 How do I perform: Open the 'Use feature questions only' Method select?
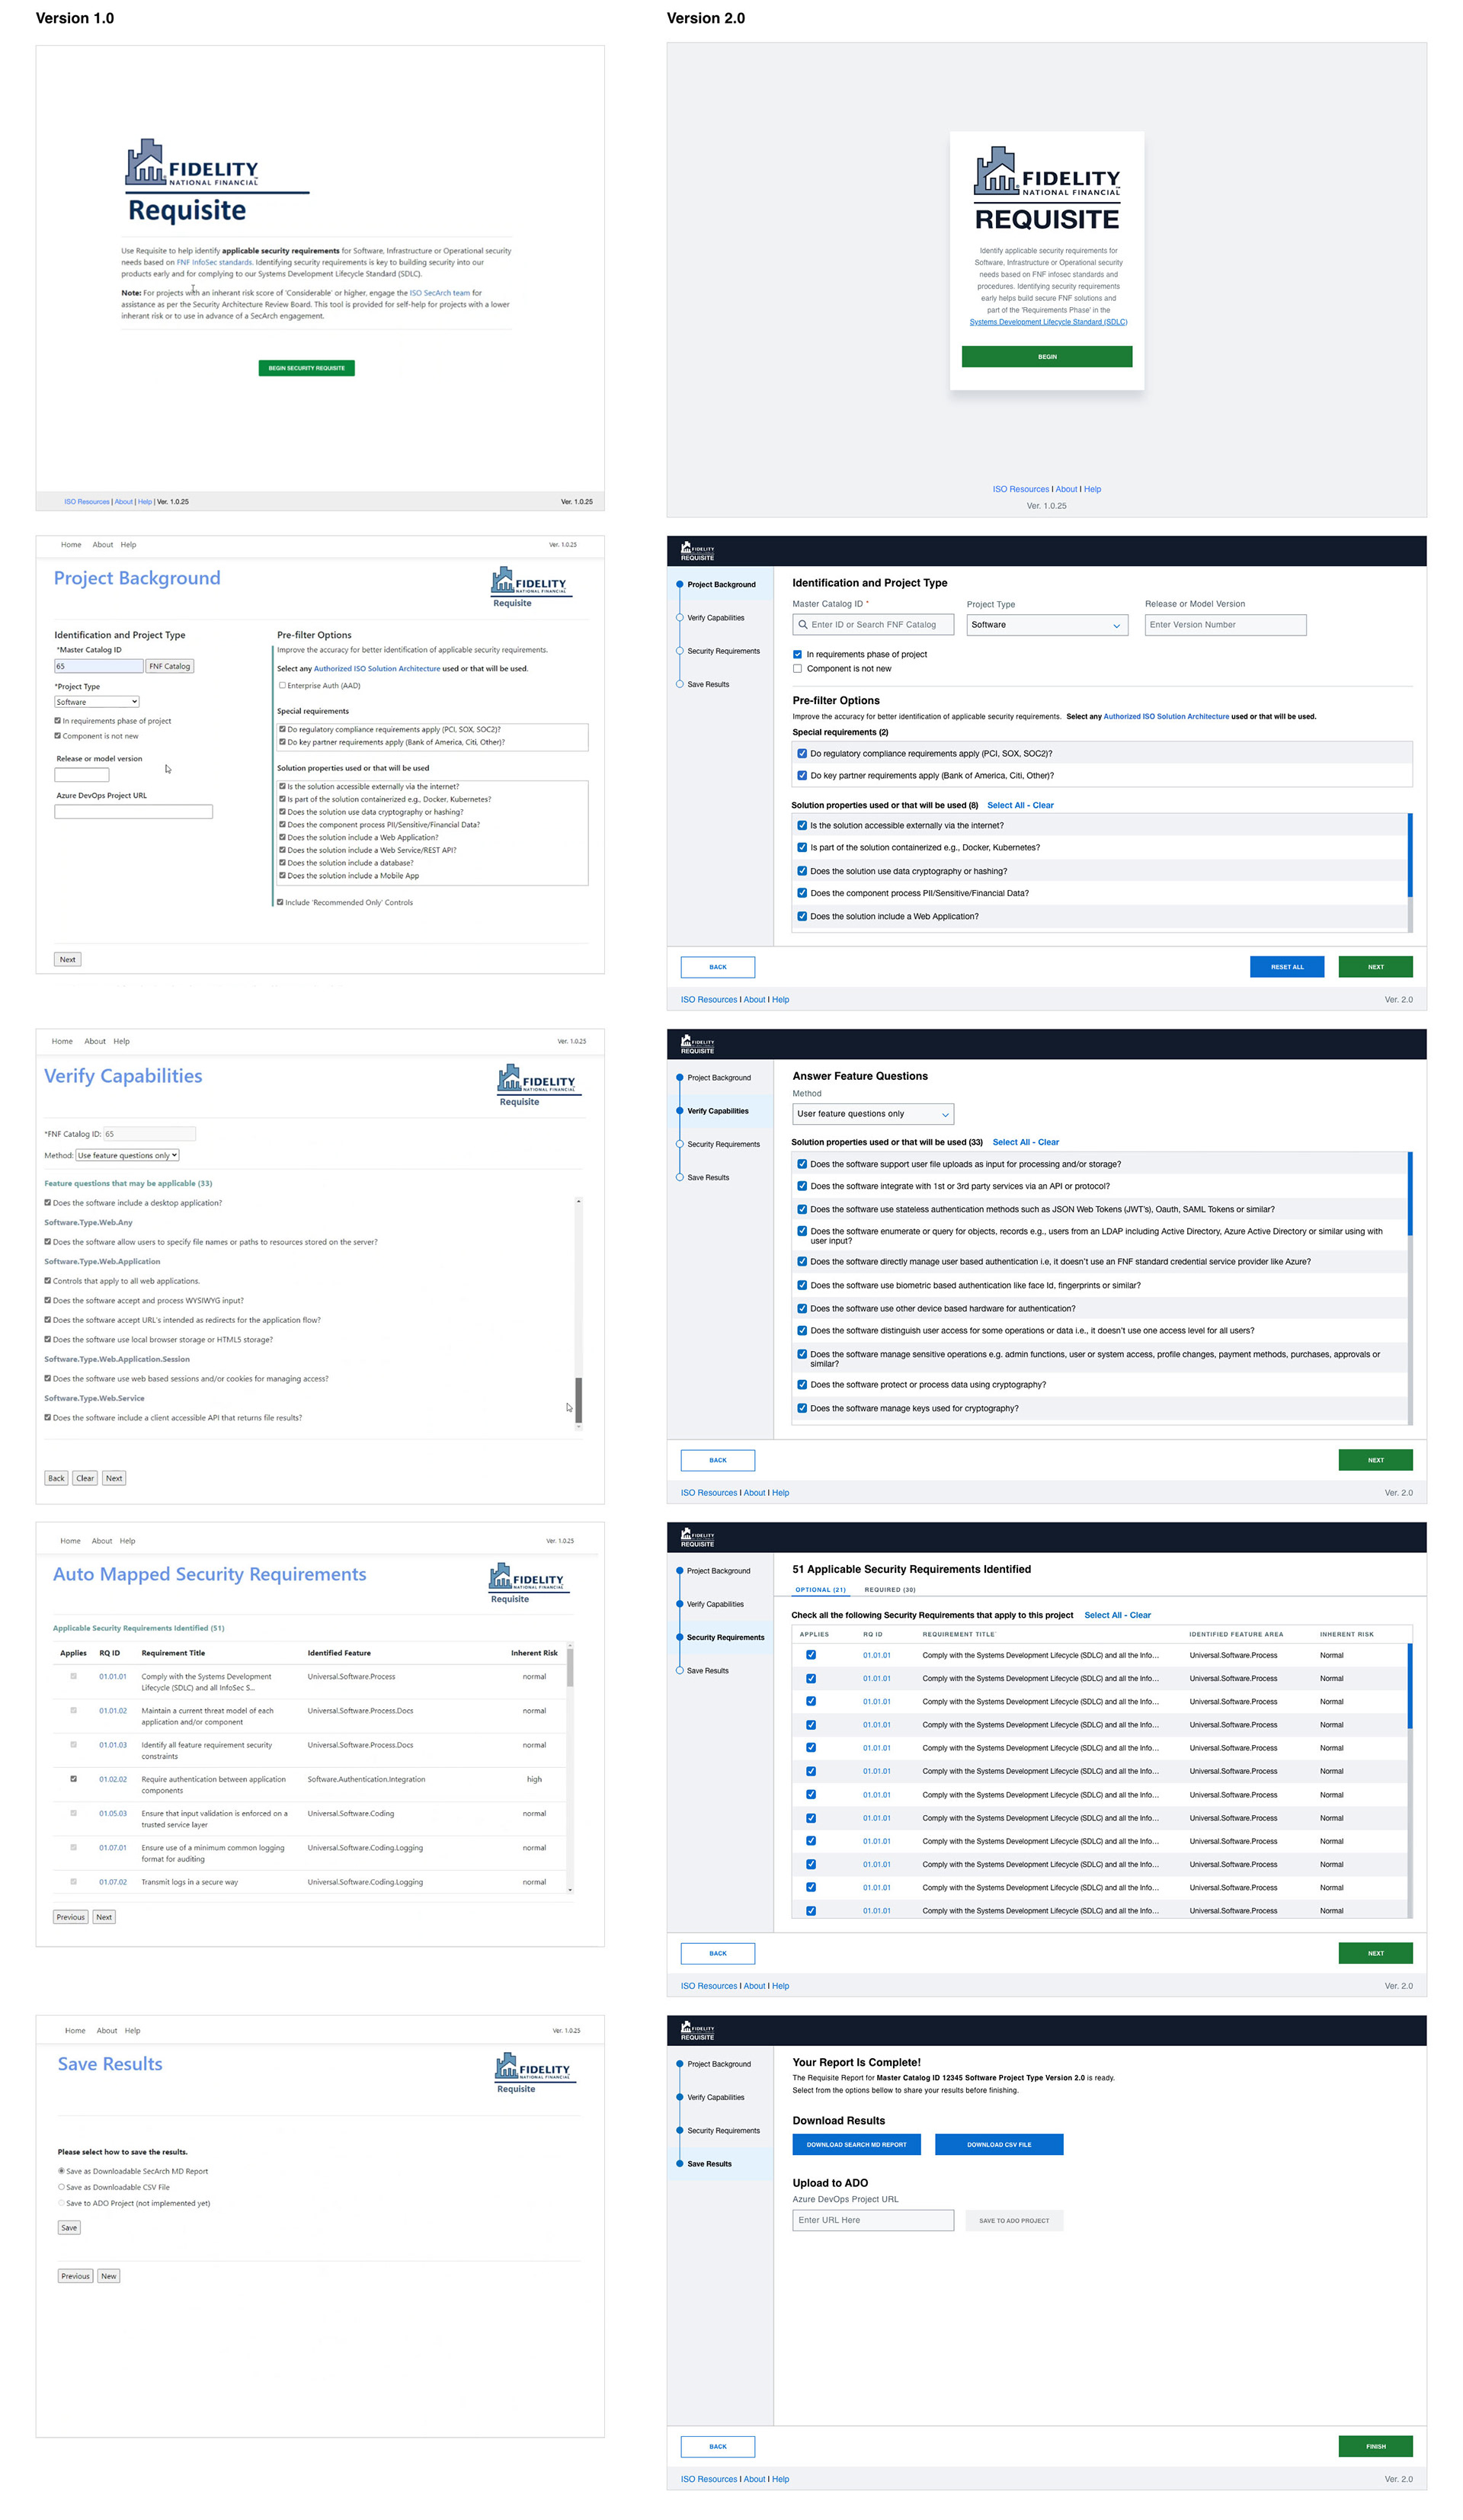128,1156
